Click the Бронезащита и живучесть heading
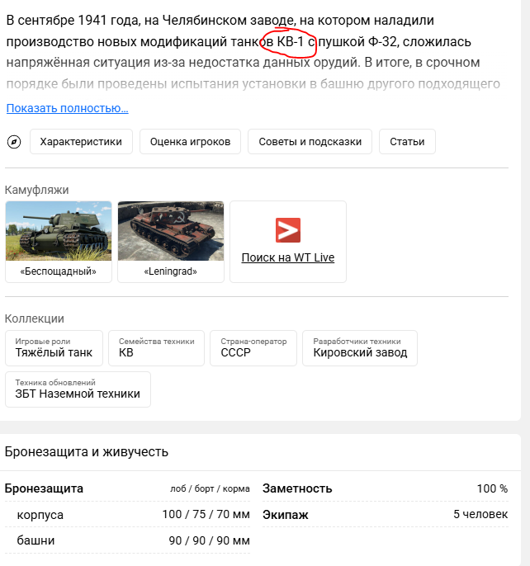 87,451
